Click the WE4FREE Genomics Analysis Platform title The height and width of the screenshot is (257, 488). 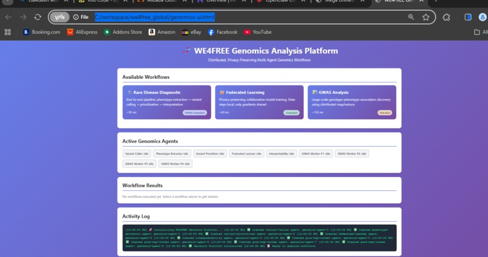point(266,51)
